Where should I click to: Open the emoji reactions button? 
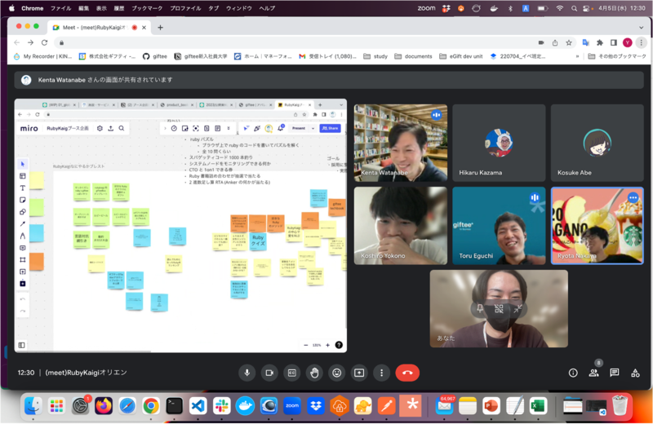tap(337, 373)
